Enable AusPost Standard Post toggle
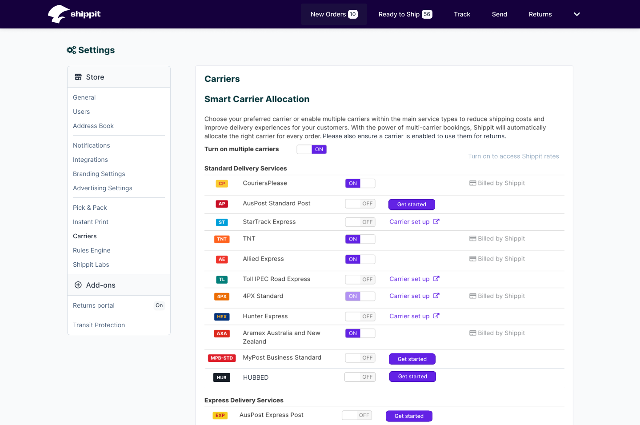 pos(360,204)
